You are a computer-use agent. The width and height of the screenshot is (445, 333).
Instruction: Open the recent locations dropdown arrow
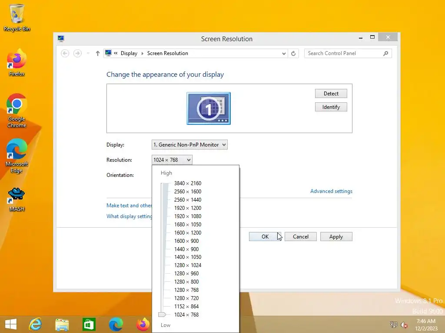tap(88, 53)
